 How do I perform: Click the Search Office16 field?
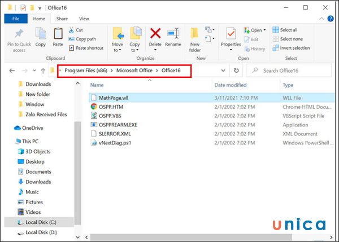click(x=288, y=71)
